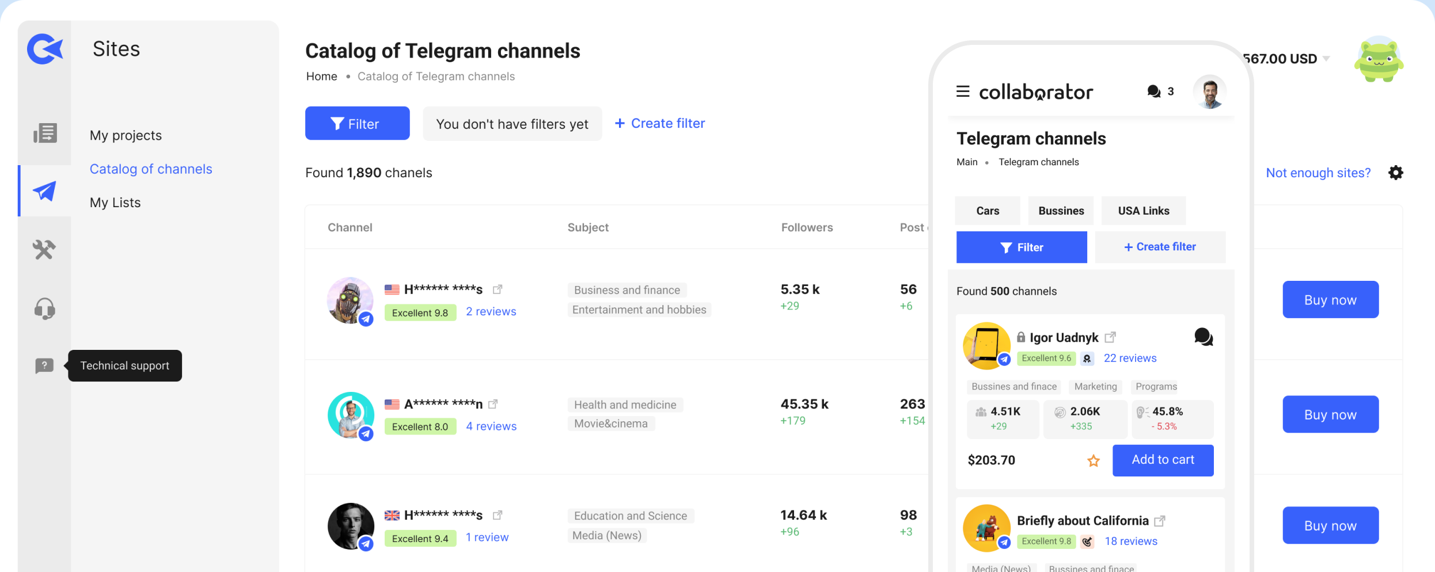Click the Collaborator logo at the sidebar top
Image resolution: width=1435 pixels, height=572 pixels.
[x=44, y=48]
